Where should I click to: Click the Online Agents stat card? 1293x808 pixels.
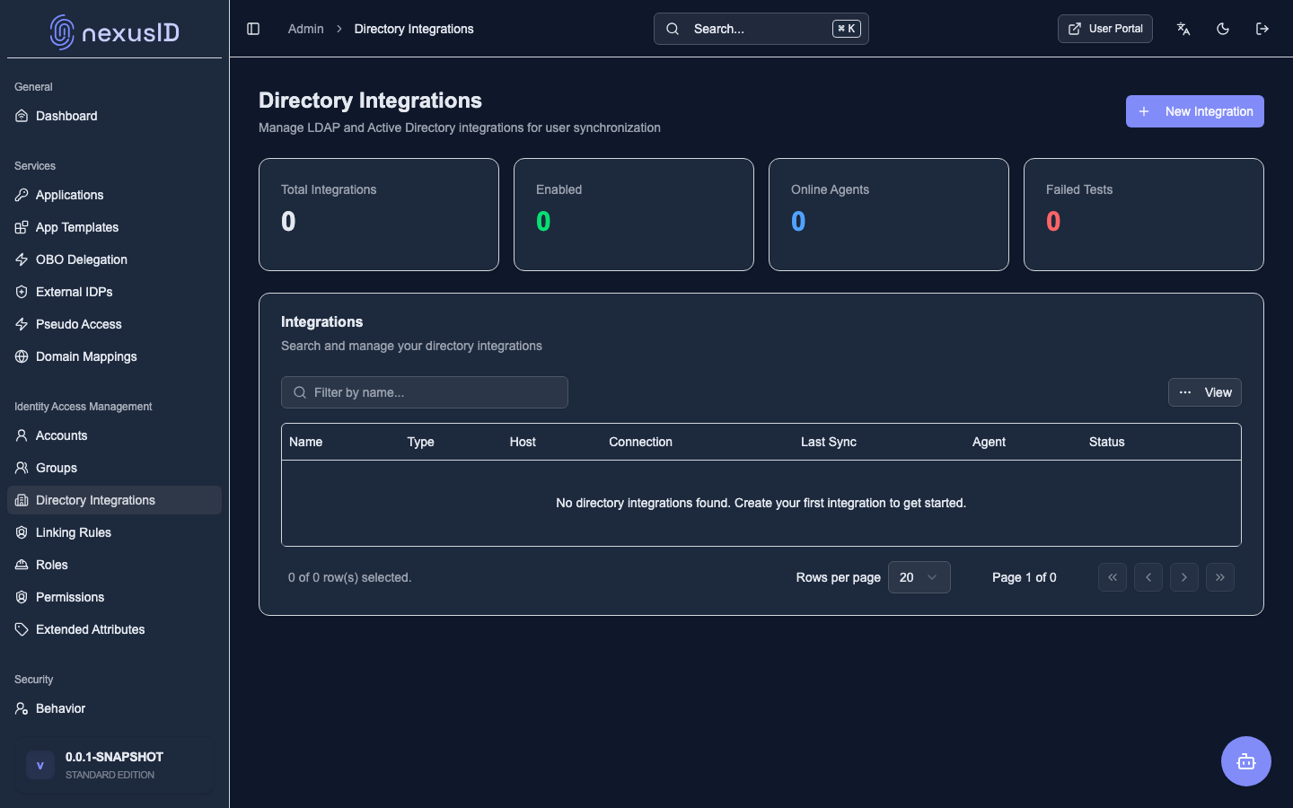[889, 215]
